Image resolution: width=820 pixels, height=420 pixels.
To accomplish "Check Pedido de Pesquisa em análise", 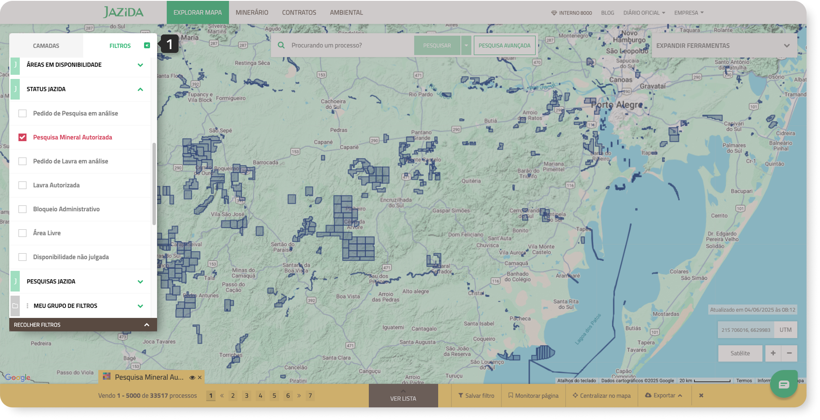I will coord(23,113).
